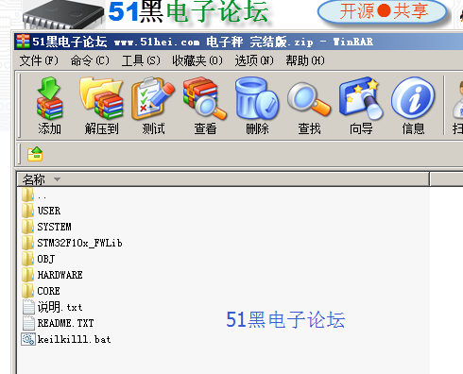The height and width of the screenshot is (374, 463).
Task: Go up one folder level icon
Action: [x=35, y=154]
